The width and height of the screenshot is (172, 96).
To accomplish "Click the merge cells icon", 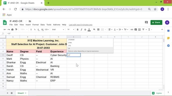I will pos(102,30).
